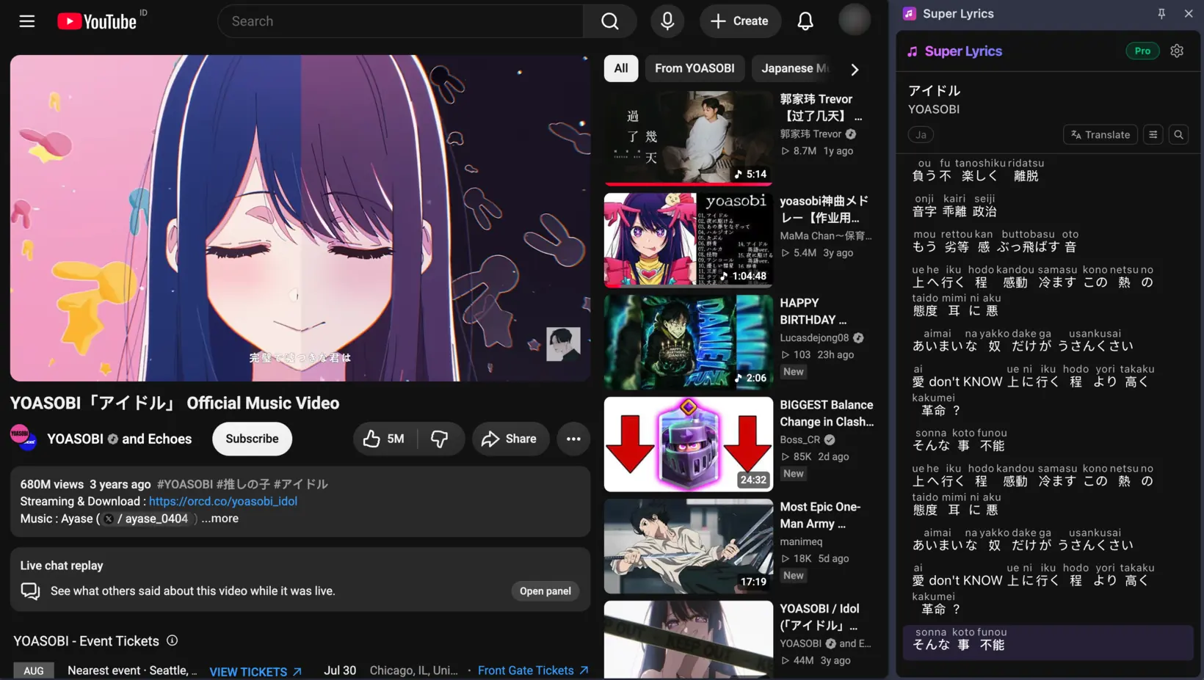Go to the YouTube home logo
The height and width of the screenshot is (680, 1204).
97,21
